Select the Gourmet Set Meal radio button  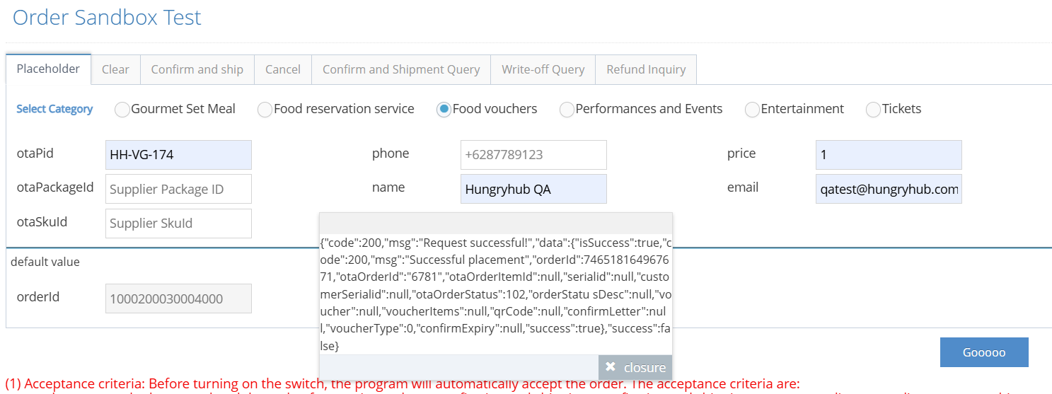coord(122,110)
